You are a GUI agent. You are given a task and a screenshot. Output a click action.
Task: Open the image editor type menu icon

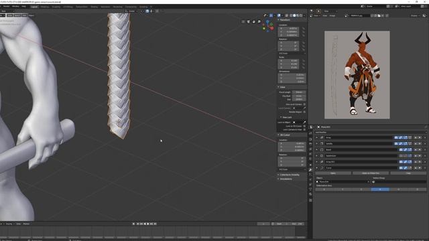click(x=312, y=15)
